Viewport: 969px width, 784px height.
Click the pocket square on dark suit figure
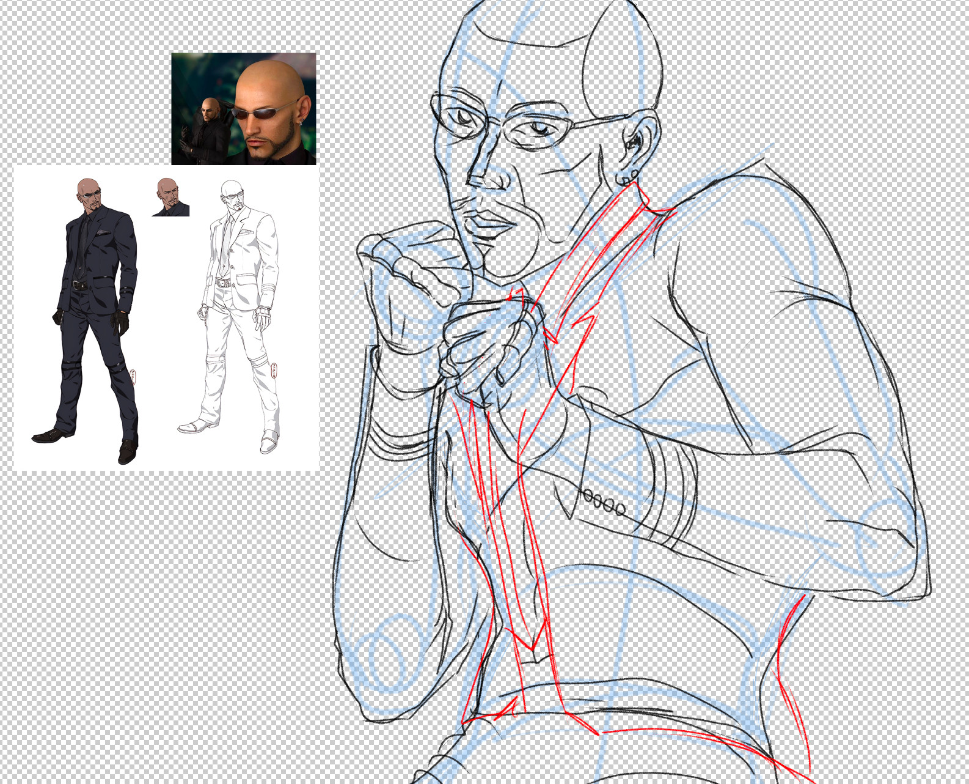(102, 232)
